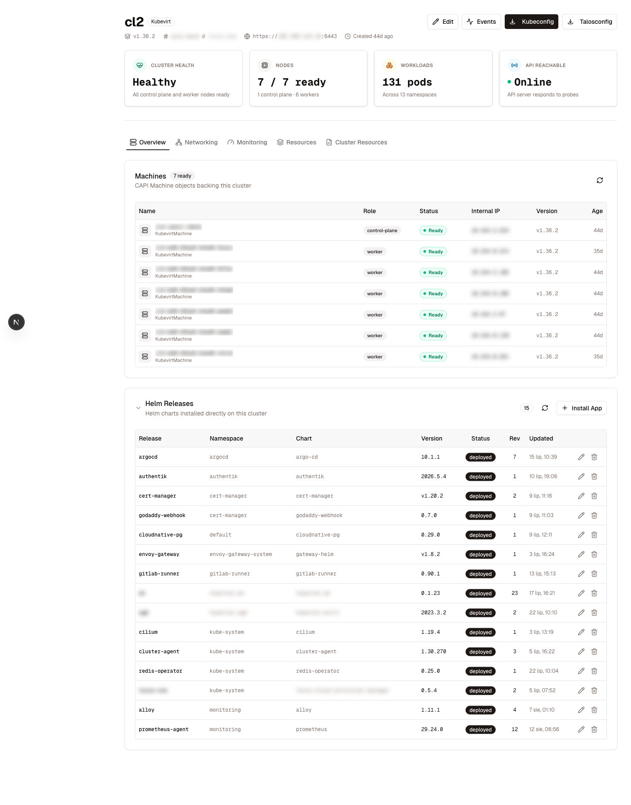Image resolution: width=631 pixels, height=805 pixels.
Task: Switch to the Overview tab
Action: 148,142
